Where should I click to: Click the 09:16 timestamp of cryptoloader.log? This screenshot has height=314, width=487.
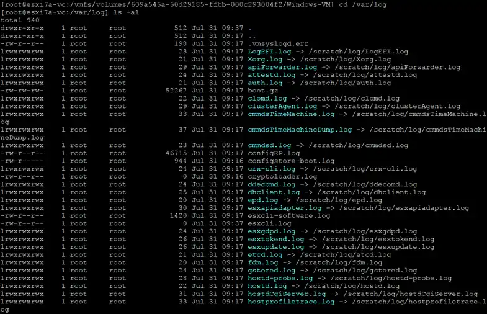(232, 176)
